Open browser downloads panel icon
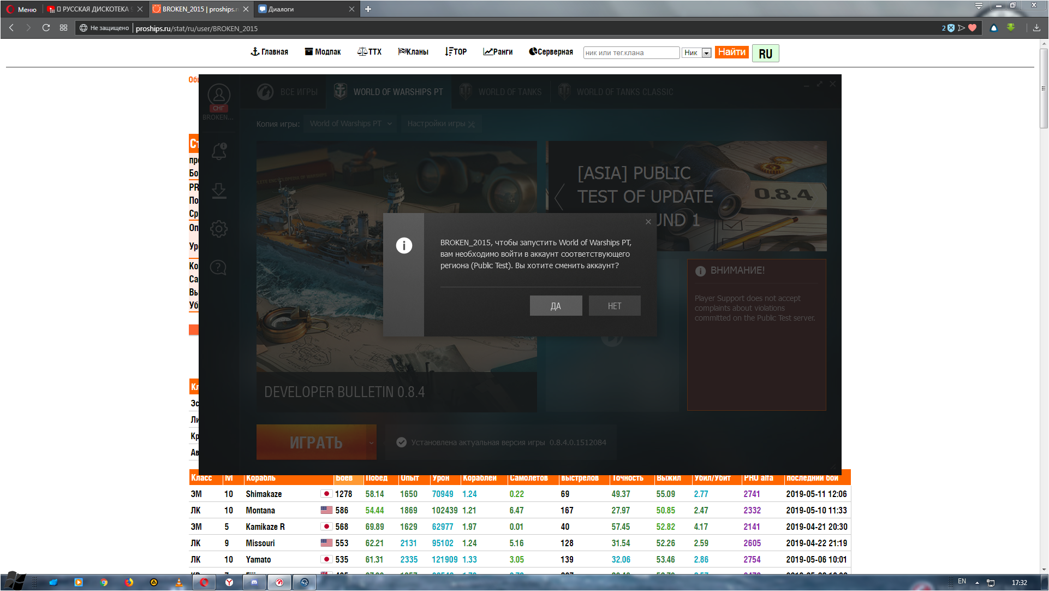1049x591 pixels. [1036, 28]
